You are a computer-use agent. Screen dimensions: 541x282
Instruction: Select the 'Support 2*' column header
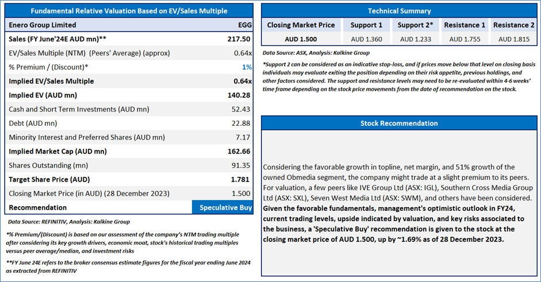tap(416, 25)
